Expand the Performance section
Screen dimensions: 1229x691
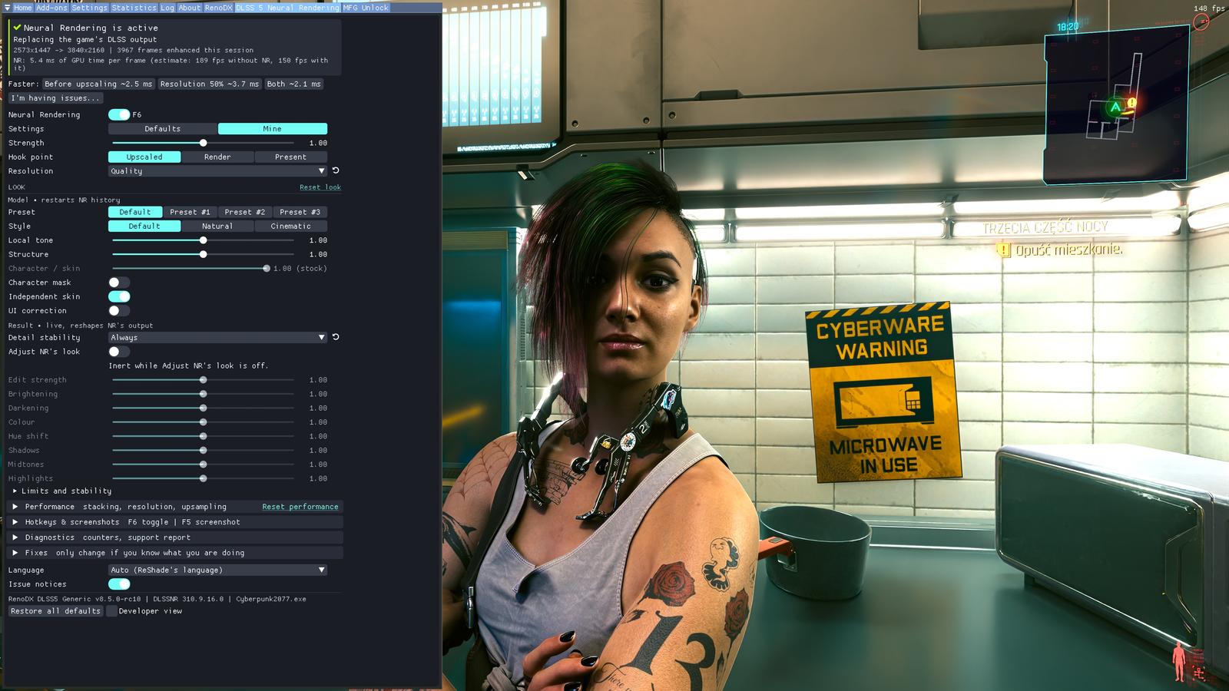point(175,507)
